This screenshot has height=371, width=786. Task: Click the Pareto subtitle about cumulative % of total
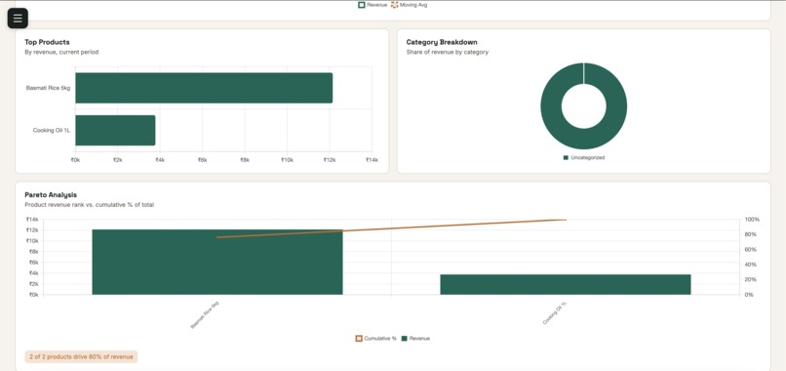[x=89, y=205]
